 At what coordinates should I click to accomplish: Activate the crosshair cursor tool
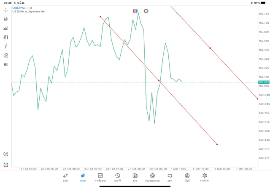(5, 10)
